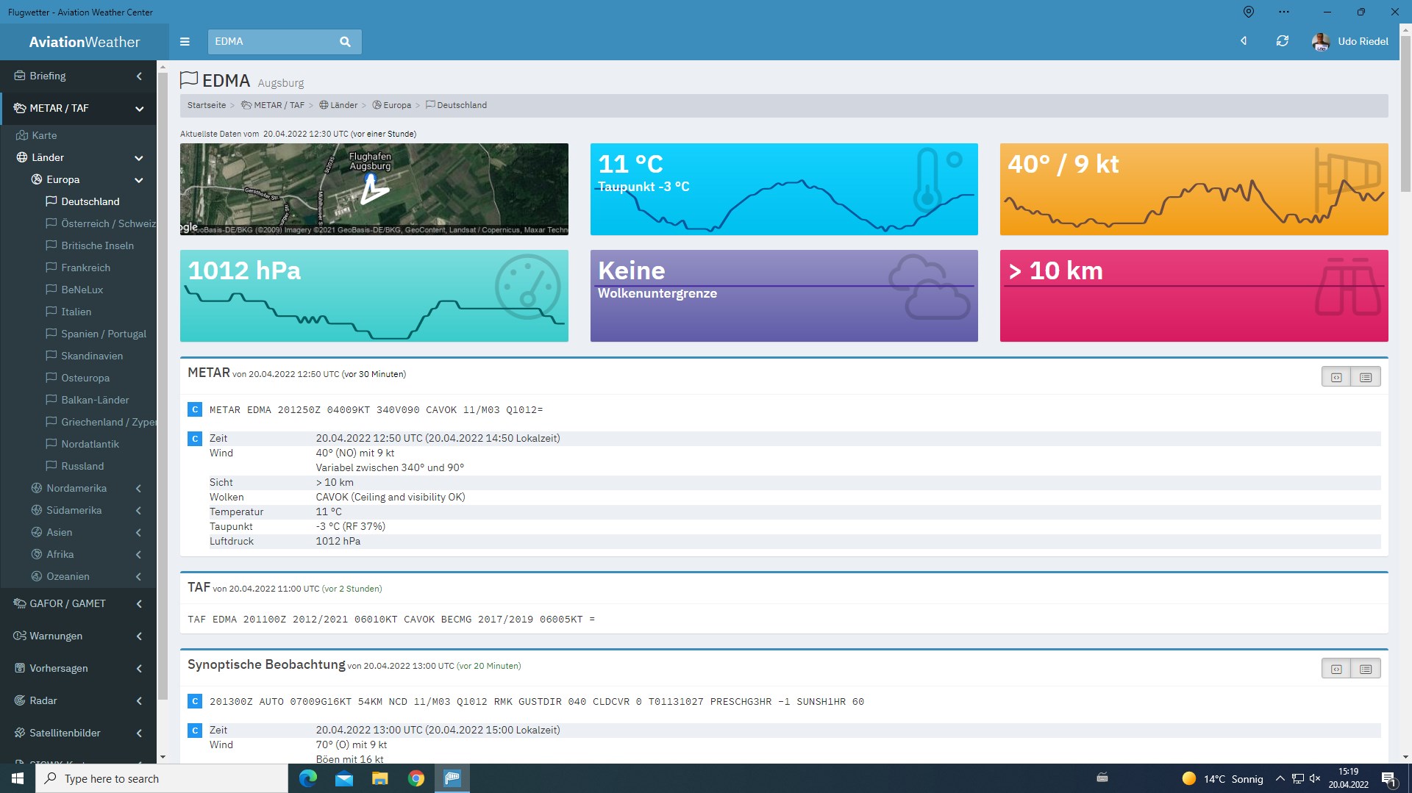The image size is (1412, 793).
Task: Open the title bar three-dot menu
Action: click(x=1284, y=12)
